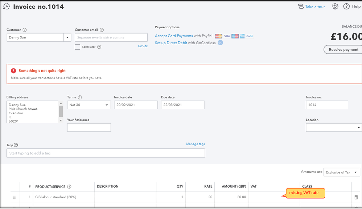Click billing address scrollbar down arrow
The width and height of the screenshot is (362, 209).
(61, 120)
